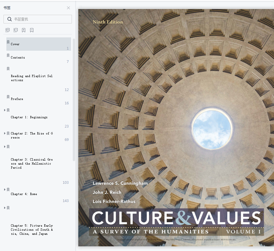Click author name Lawrence S. Cunningham

(x=120, y=183)
